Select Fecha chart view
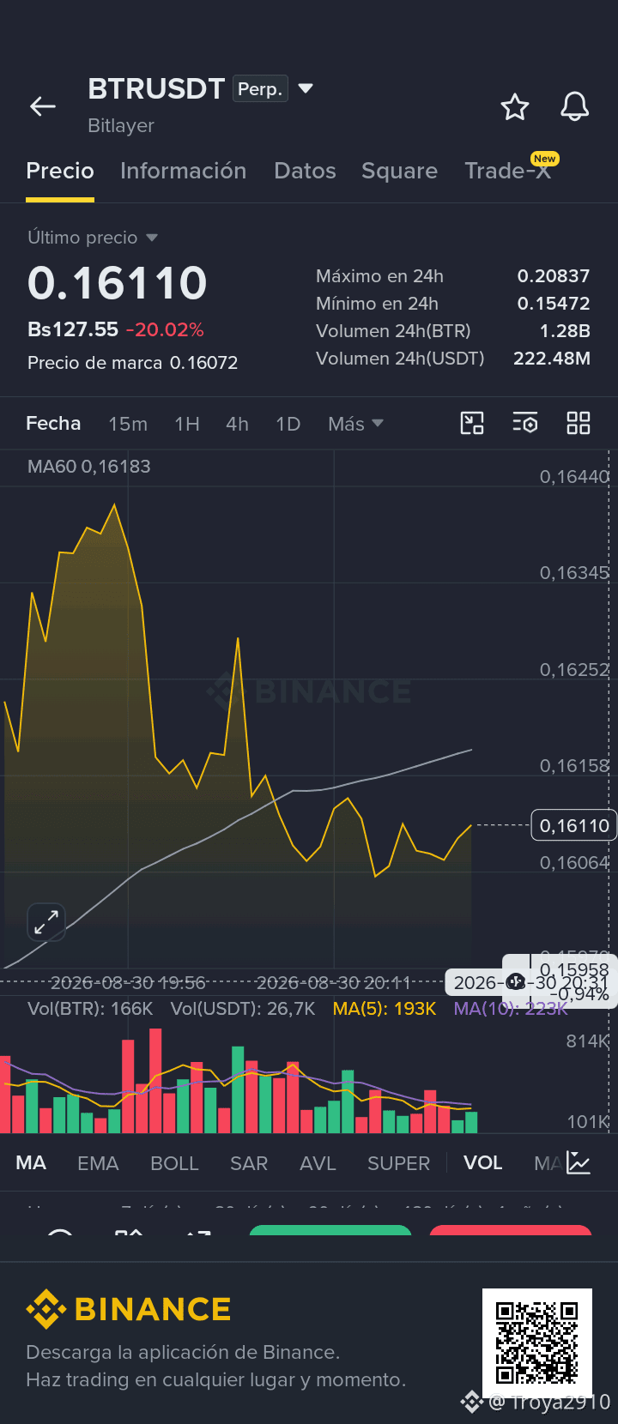Screen dimensions: 618x1424 point(53,424)
